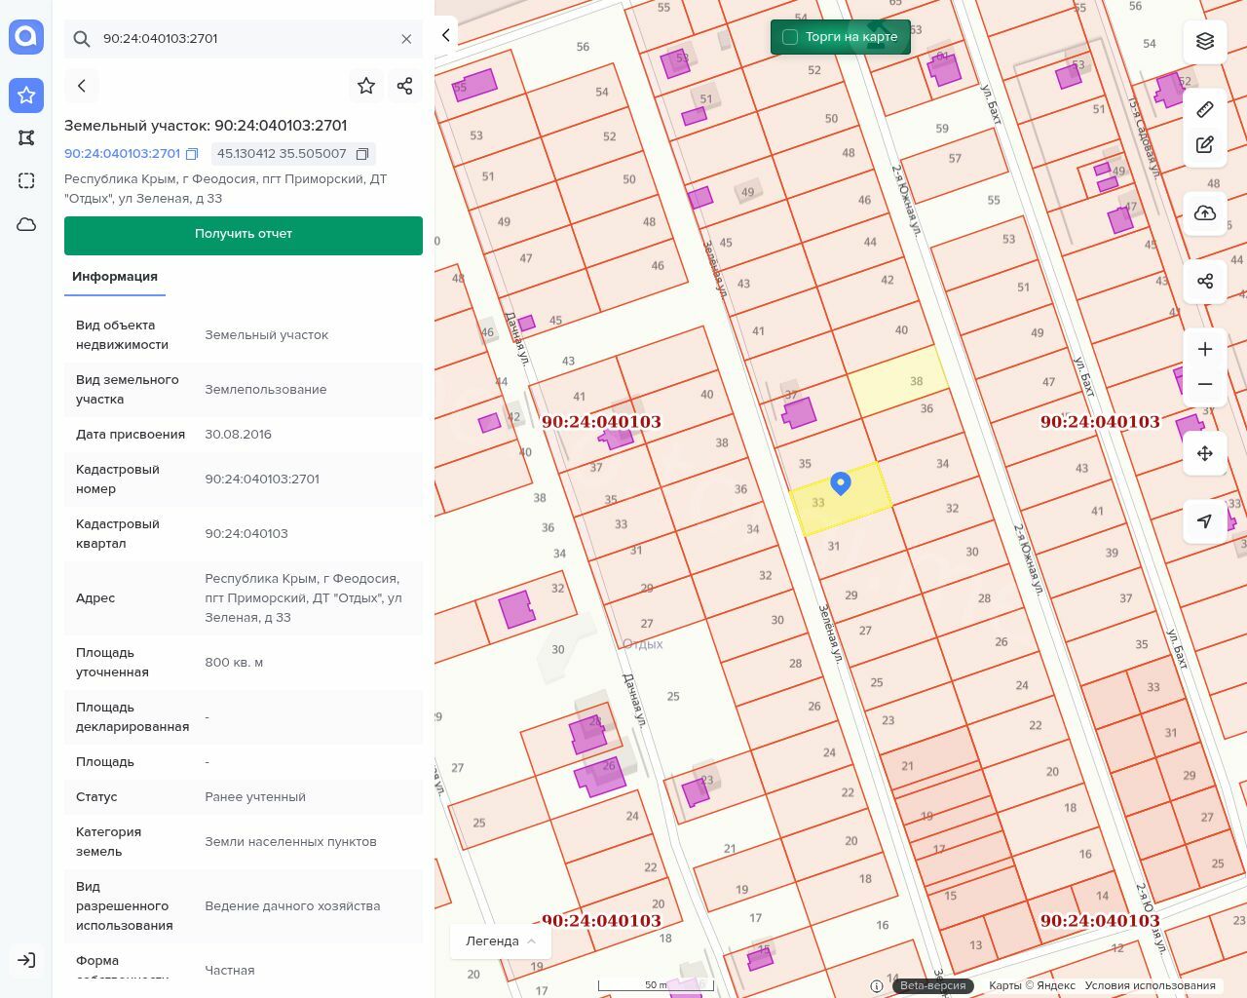Share the parcel via the panel share icon
The width and height of the screenshot is (1247, 998).
click(405, 86)
